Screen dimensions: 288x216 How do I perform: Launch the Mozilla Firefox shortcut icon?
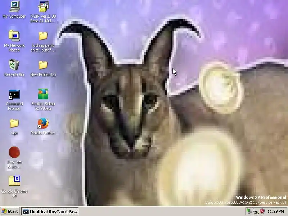[43, 123]
